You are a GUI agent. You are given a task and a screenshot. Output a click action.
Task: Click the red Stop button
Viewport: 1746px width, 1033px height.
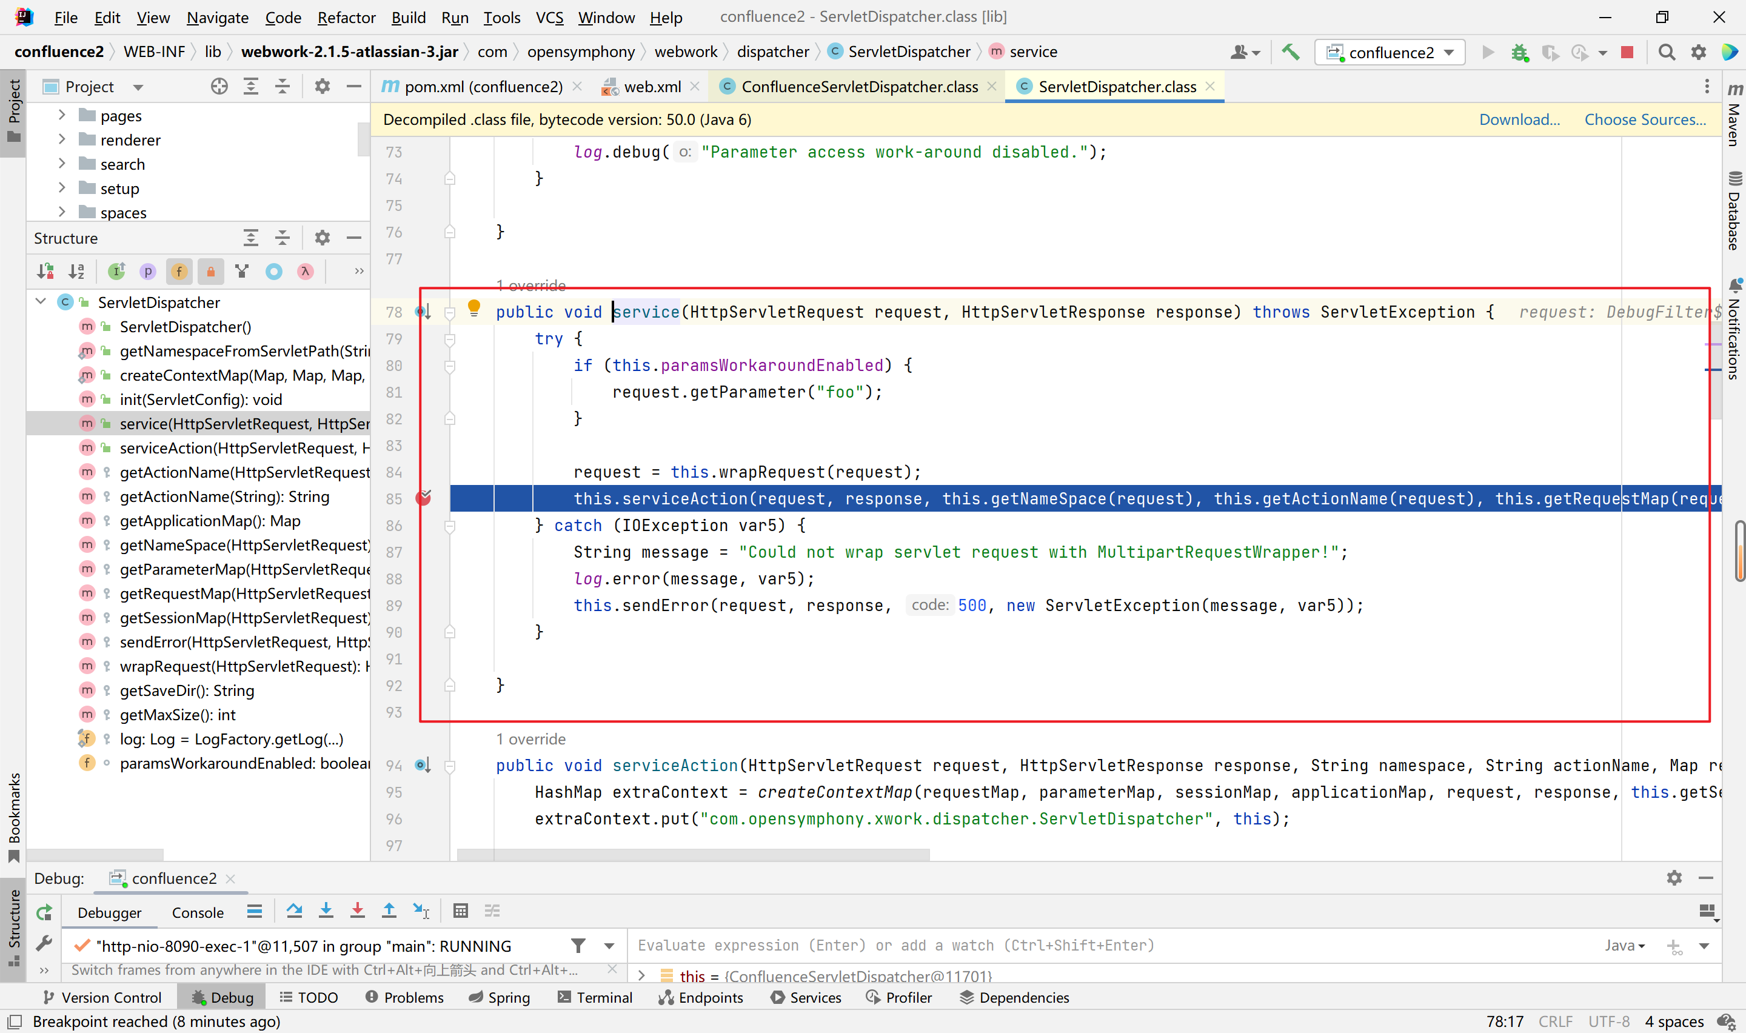1627,52
